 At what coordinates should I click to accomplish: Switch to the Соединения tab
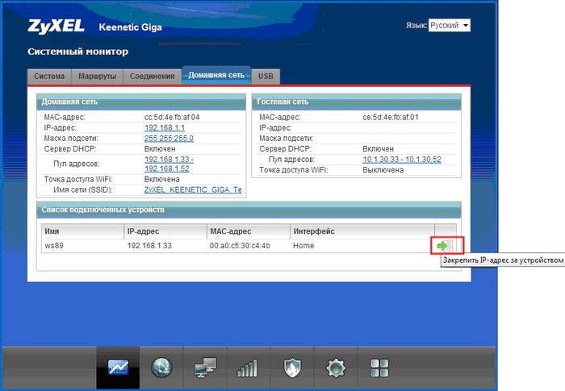pyautogui.click(x=151, y=76)
